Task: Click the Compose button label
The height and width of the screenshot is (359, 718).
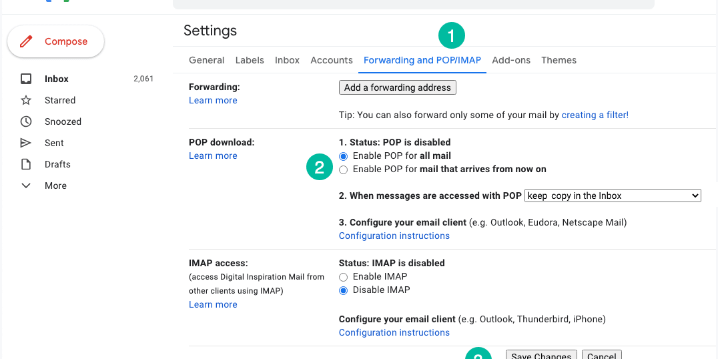Action: click(x=66, y=41)
